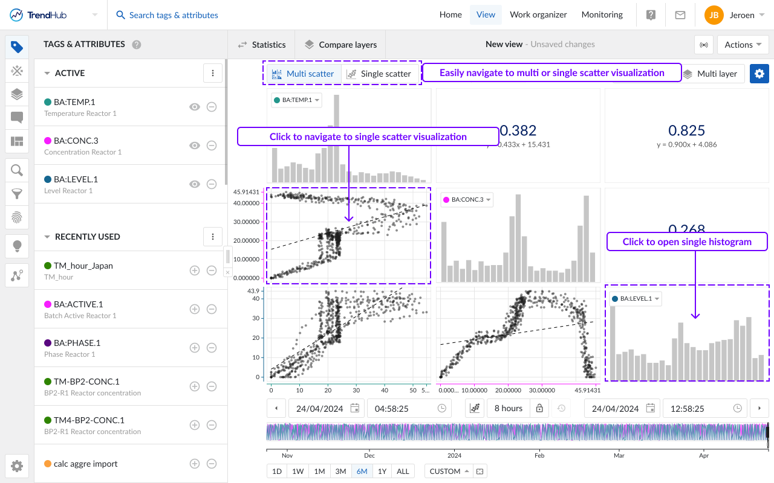Screen dimensions: 774x483
Task: Open the search magnifier in left sidebar
Action: [x=17, y=170]
